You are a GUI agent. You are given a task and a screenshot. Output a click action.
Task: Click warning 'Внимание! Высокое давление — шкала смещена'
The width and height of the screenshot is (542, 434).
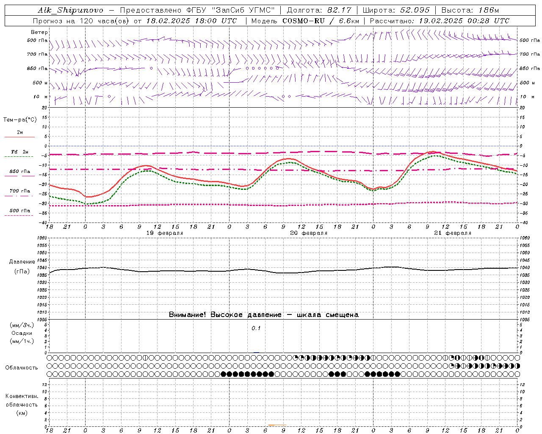[264, 314]
